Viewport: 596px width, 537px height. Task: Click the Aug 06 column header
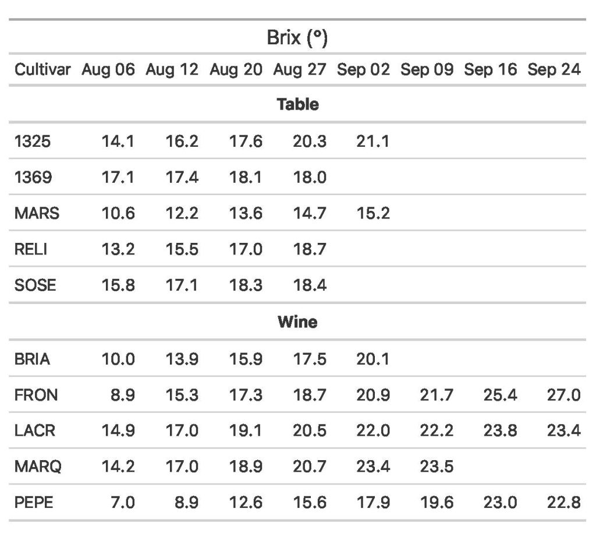[x=108, y=70]
